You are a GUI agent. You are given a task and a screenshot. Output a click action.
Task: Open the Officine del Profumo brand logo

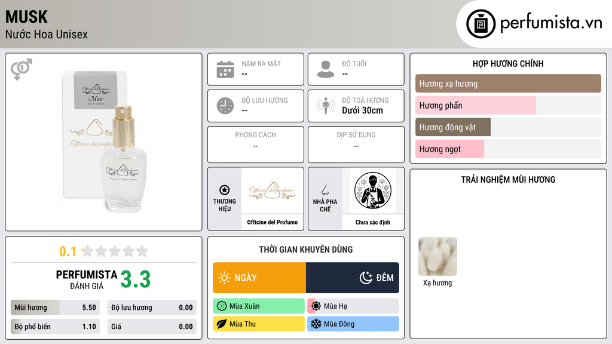[x=272, y=191]
